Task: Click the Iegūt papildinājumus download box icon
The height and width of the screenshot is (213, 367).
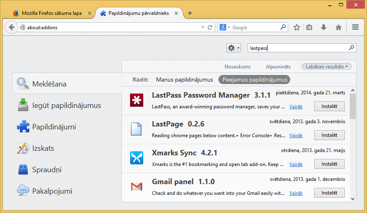Action: coord(23,105)
